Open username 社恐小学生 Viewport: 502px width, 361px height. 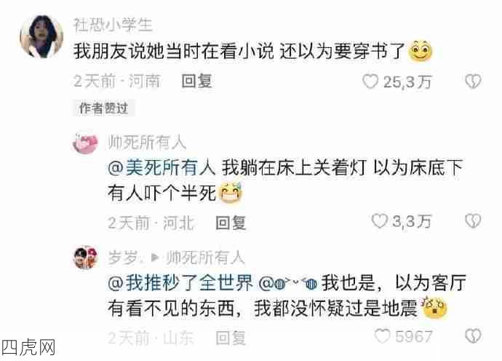click(x=113, y=25)
